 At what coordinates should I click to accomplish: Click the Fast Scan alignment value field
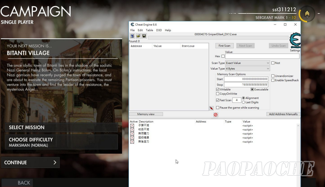click(x=236, y=100)
